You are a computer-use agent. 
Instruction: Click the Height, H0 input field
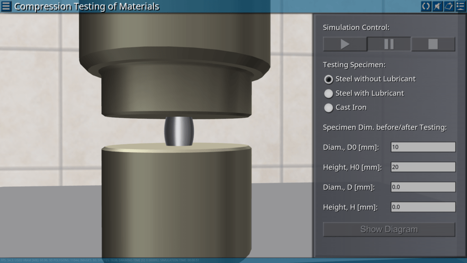click(423, 167)
